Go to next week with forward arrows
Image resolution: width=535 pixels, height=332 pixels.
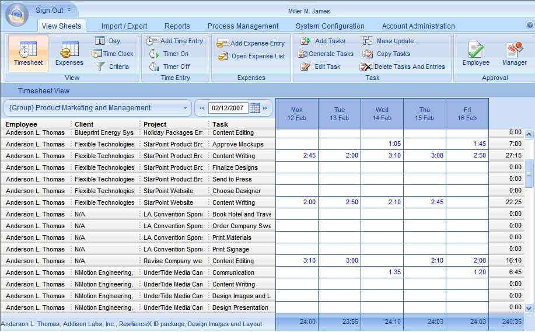(x=265, y=108)
